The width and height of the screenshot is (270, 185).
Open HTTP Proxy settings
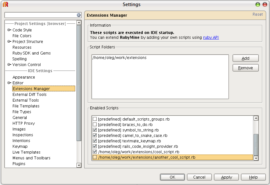pos(23,123)
